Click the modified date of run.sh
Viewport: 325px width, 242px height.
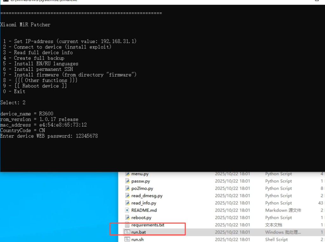(232, 239)
